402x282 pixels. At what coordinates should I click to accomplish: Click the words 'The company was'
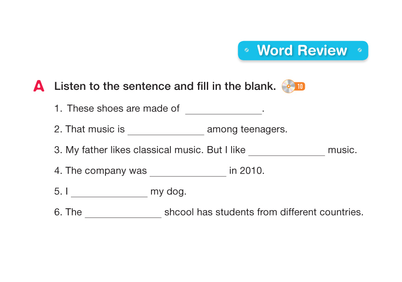click(106, 171)
